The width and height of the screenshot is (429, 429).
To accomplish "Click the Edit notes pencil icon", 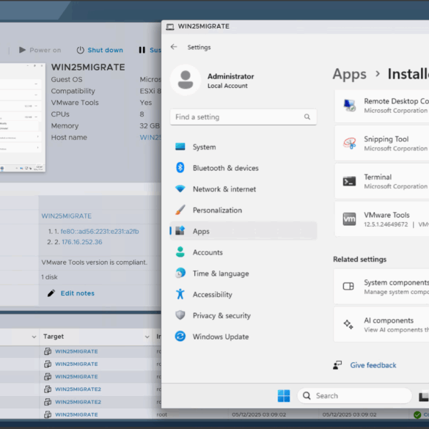I will click(51, 293).
